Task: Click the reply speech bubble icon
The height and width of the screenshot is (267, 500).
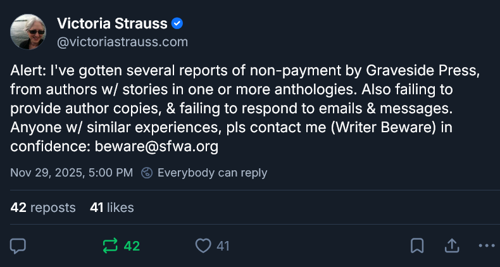Action: 18,245
